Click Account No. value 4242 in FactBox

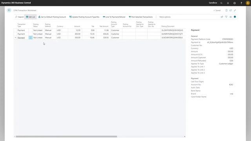point(231,85)
